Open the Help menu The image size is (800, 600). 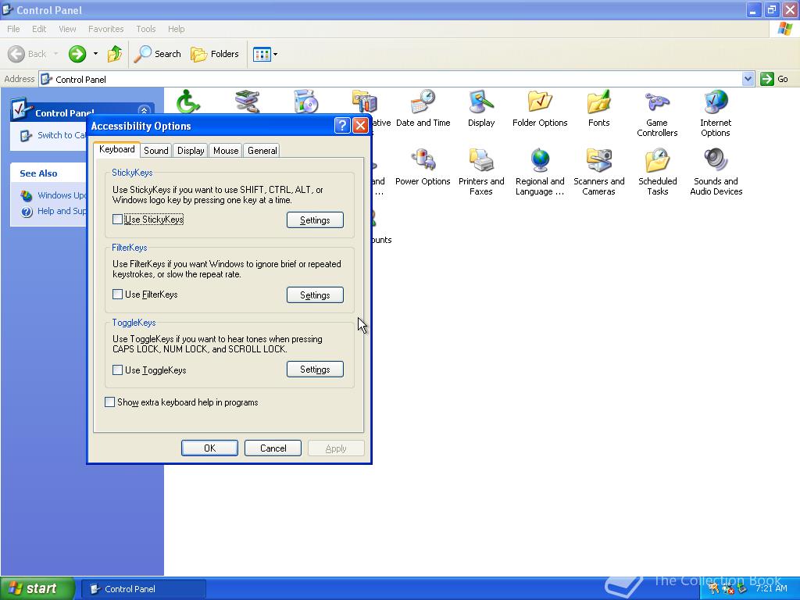[176, 29]
